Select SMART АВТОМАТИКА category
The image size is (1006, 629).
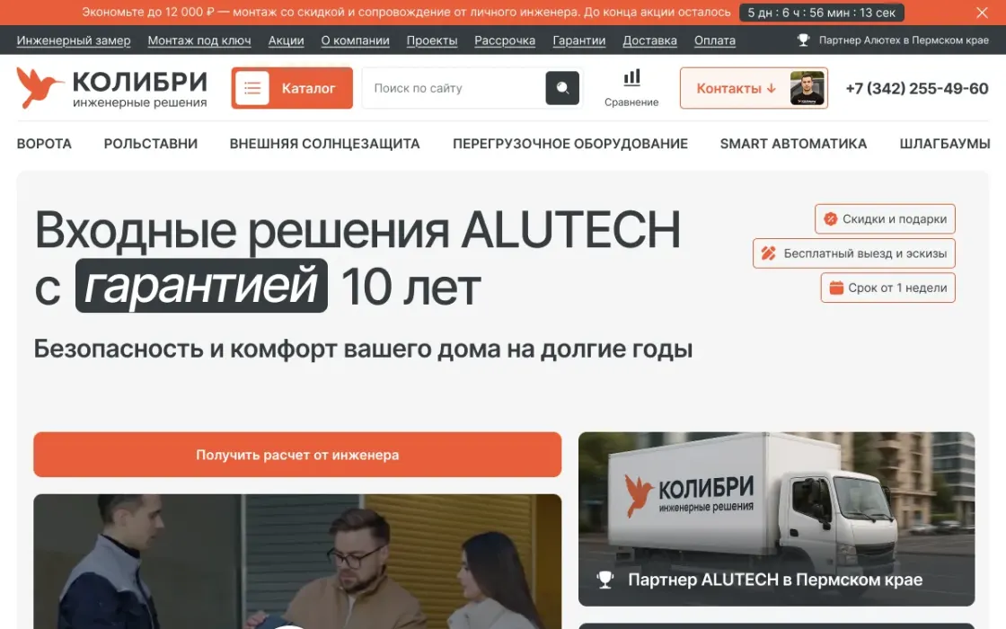(x=794, y=144)
